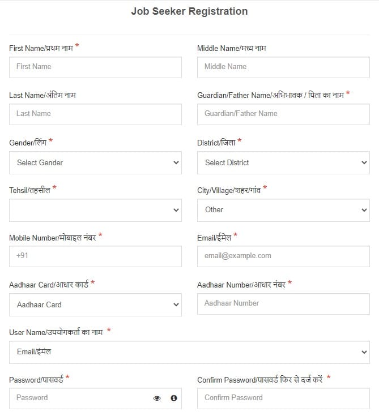Image resolution: width=379 pixels, height=416 pixels.
Task: Click the Aadhaar Number text field
Action: coord(283,303)
